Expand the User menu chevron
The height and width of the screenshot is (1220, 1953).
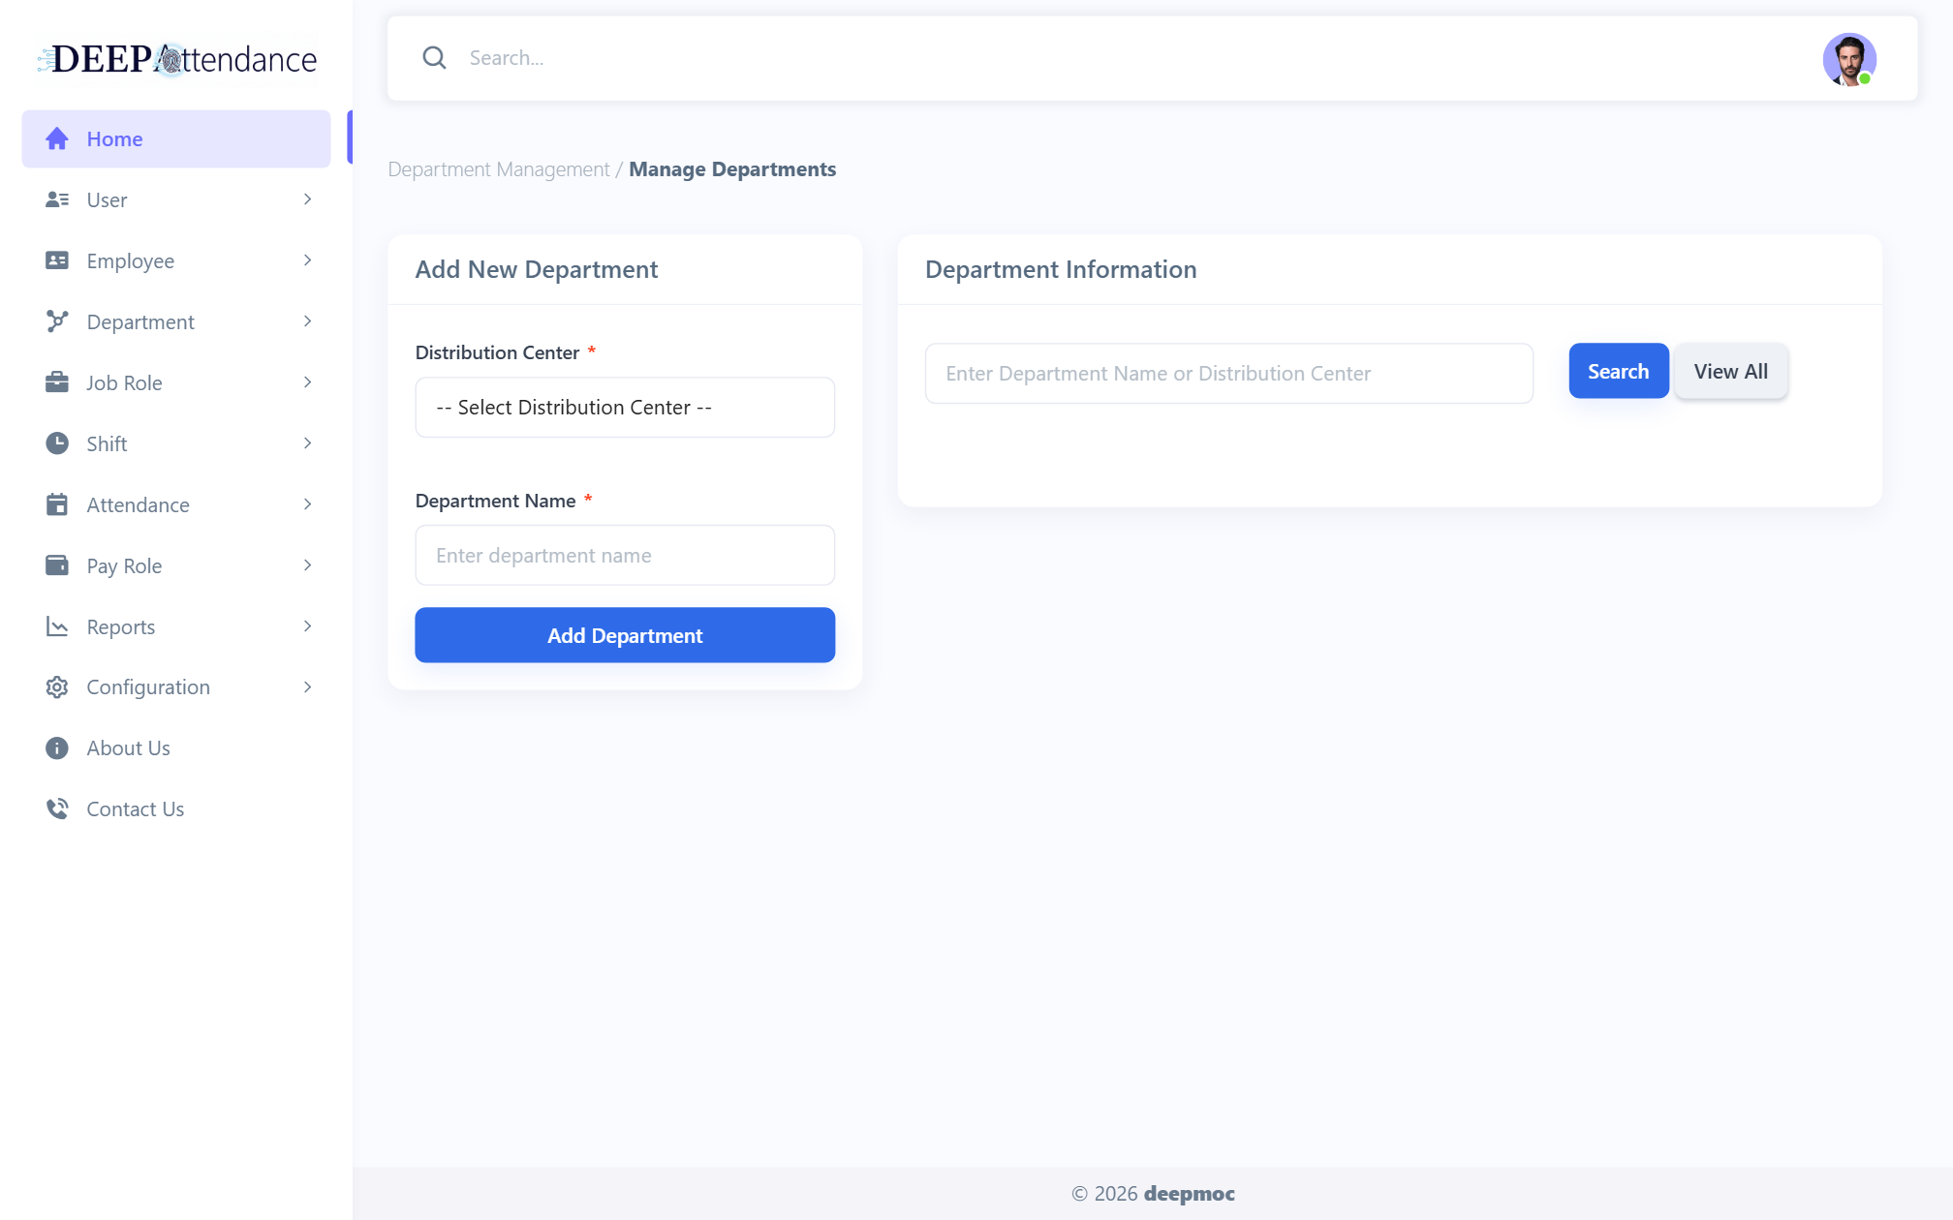[x=308, y=199]
